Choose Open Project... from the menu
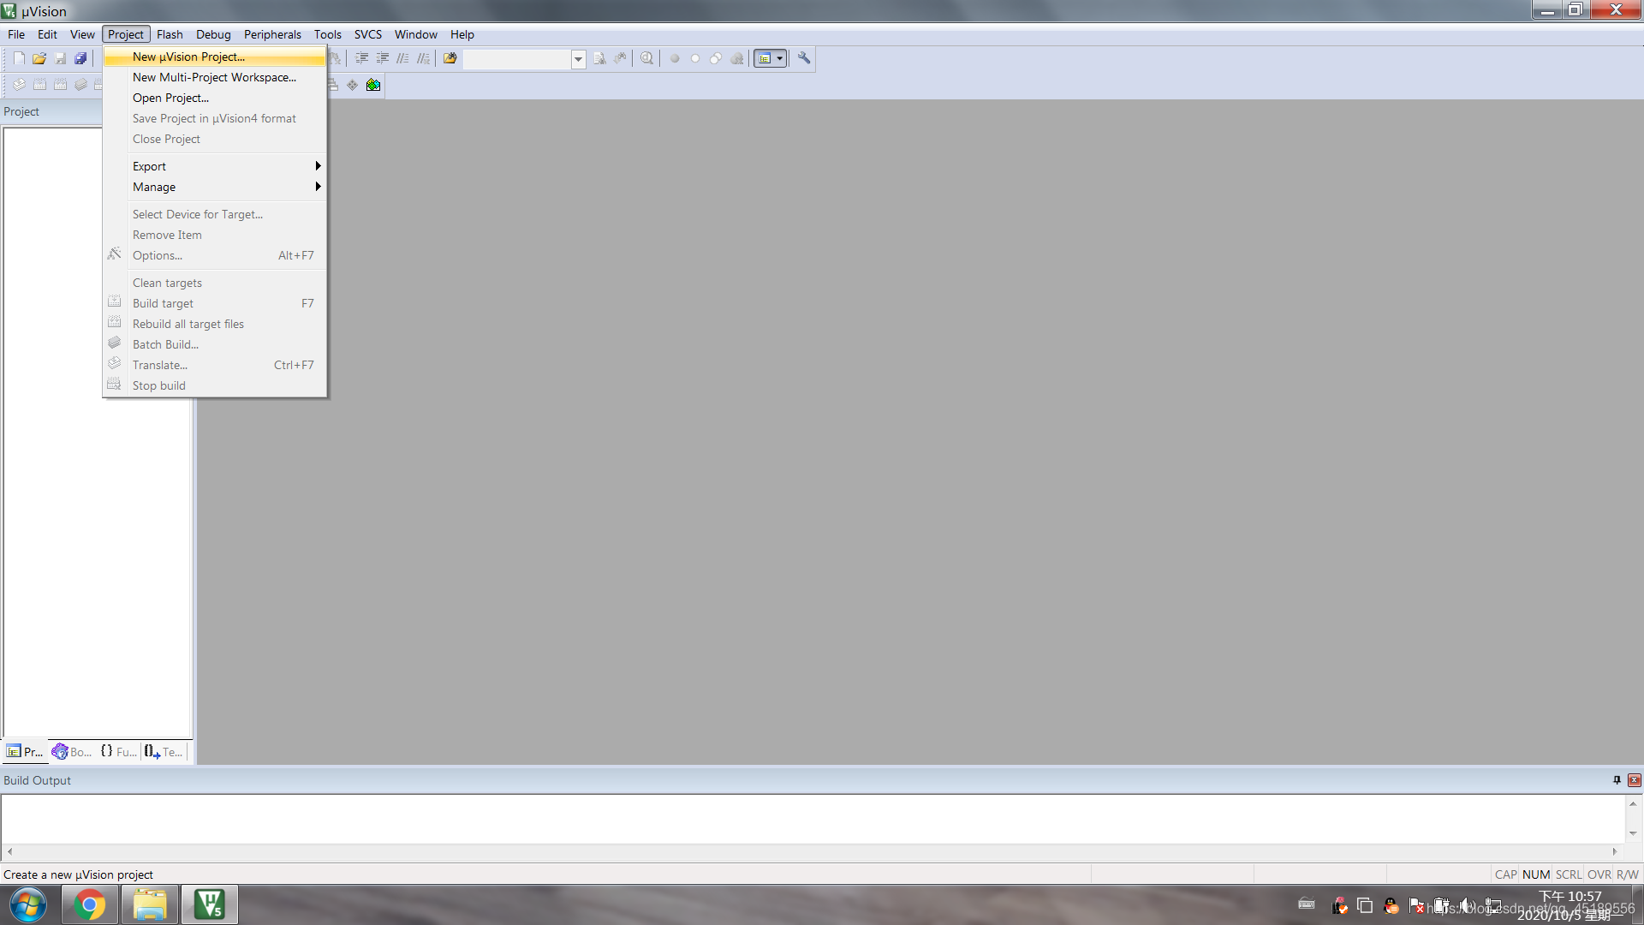1644x925 pixels. point(215,98)
